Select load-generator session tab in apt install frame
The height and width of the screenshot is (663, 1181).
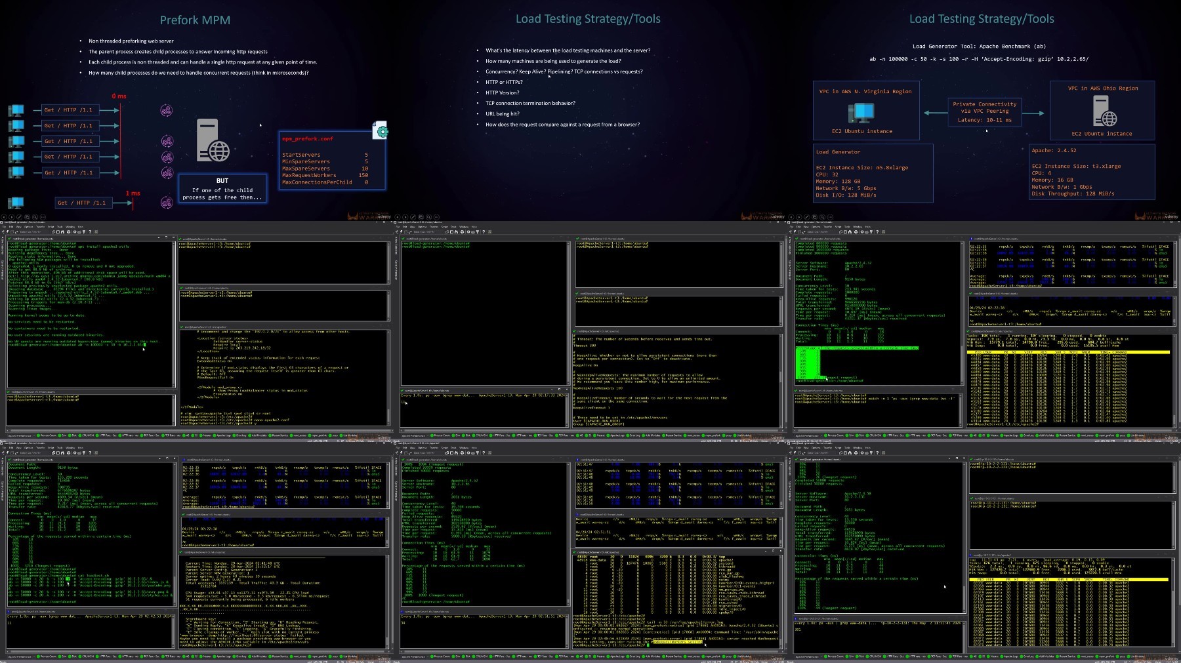click(33, 239)
